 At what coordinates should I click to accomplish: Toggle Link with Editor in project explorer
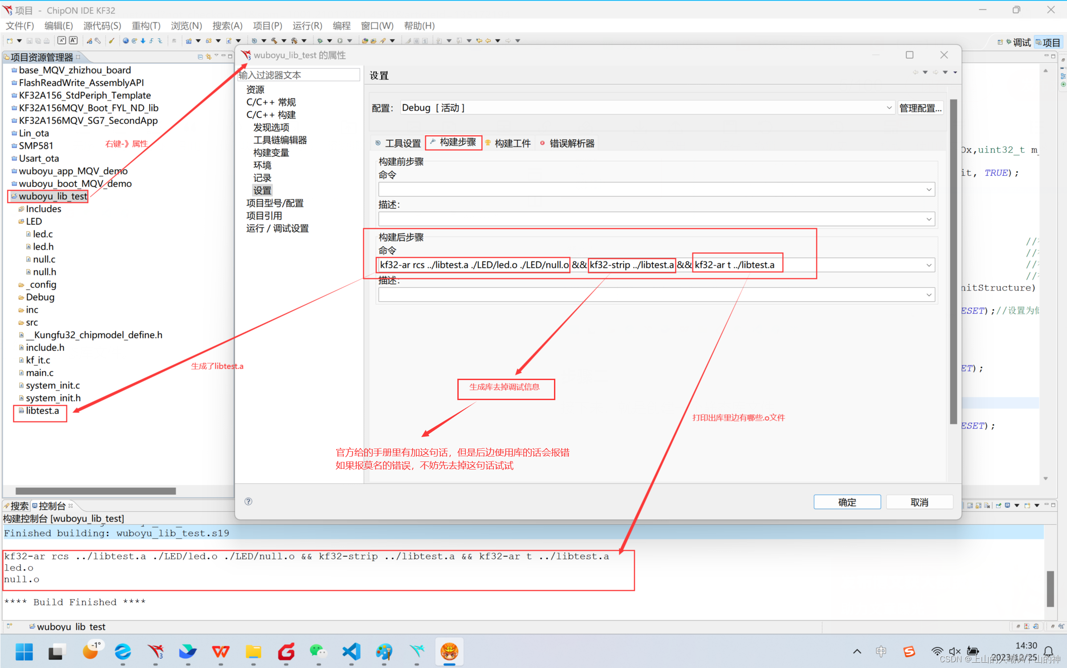point(208,57)
